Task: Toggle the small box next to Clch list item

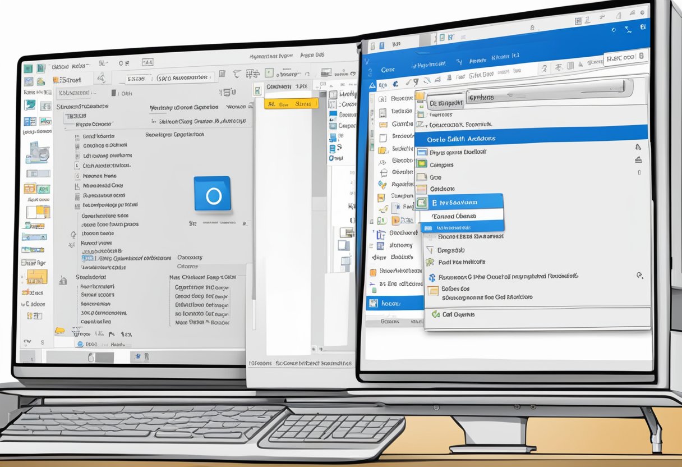Action: (x=77, y=166)
